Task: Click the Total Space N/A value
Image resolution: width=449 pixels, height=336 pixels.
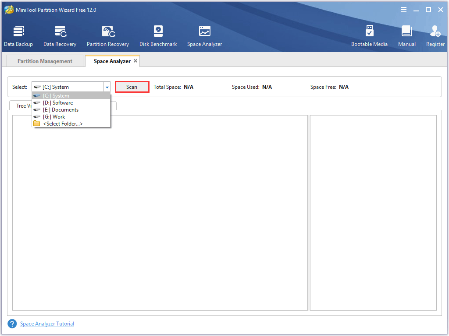Action: point(189,87)
